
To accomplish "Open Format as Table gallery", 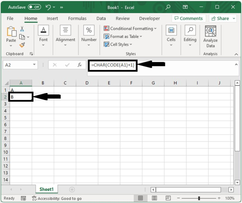I will 123,36.
